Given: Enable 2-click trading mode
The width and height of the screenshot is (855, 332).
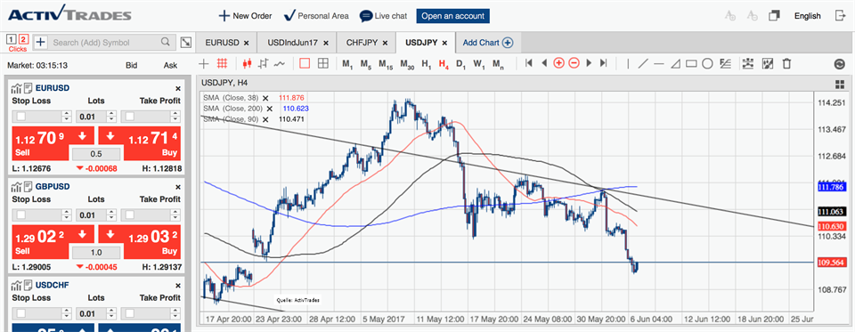Looking at the screenshot, I should pyautogui.click(x=23, y=39).
